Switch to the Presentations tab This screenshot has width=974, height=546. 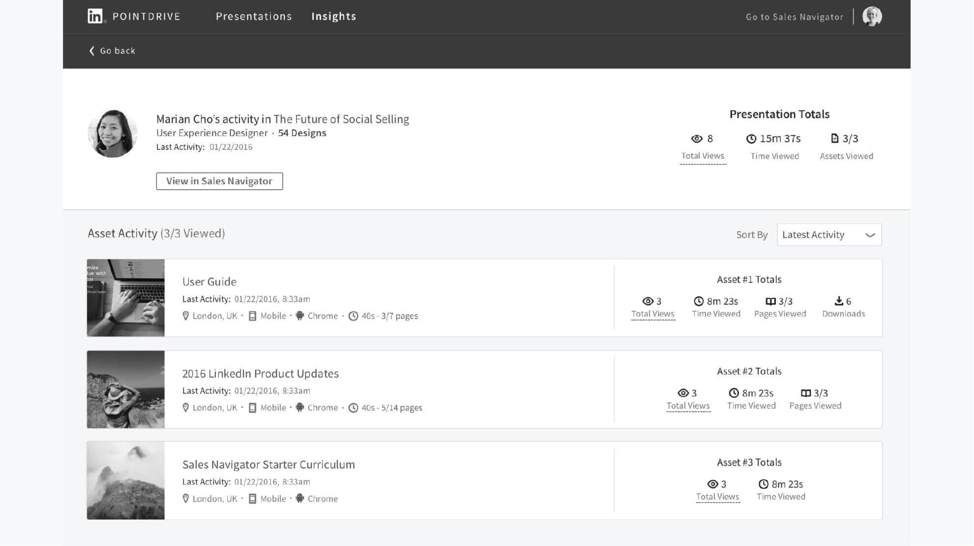point(254,16)
